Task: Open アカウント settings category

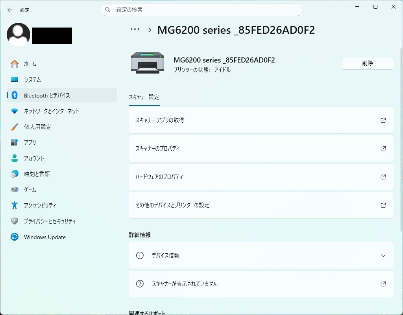Action: tap(62, 158)
